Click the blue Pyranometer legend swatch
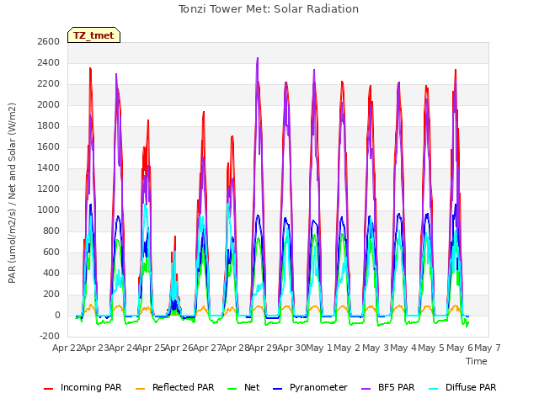Viewport: 539px width, 404px height. pos(277,389)
